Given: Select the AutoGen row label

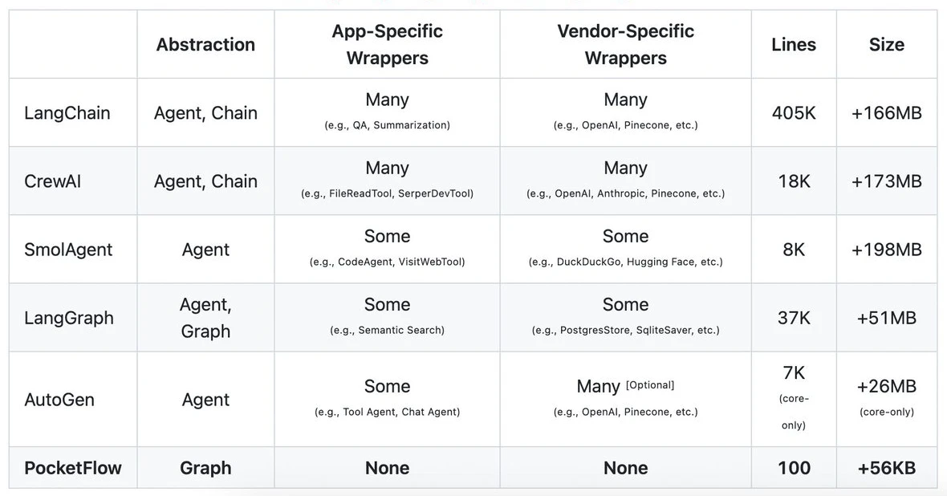Looking at the screenshot, I should [x=59, y=400].
